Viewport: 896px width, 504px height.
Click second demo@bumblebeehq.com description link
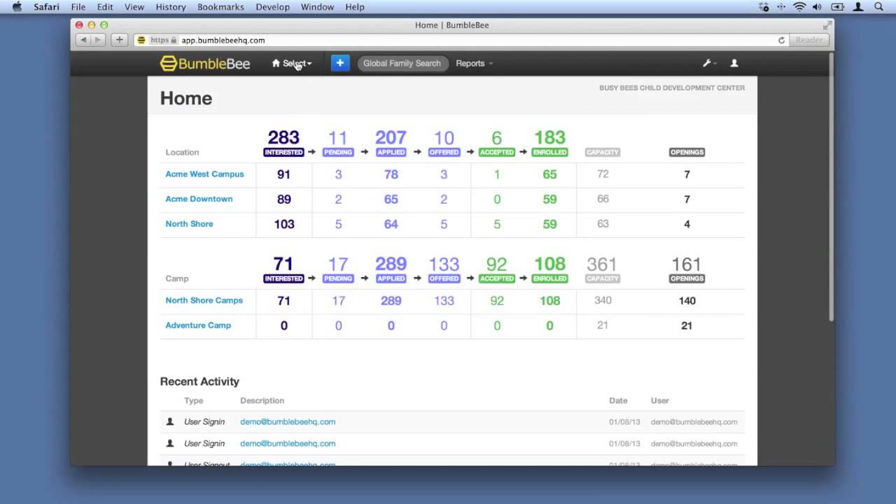point(288,444)
